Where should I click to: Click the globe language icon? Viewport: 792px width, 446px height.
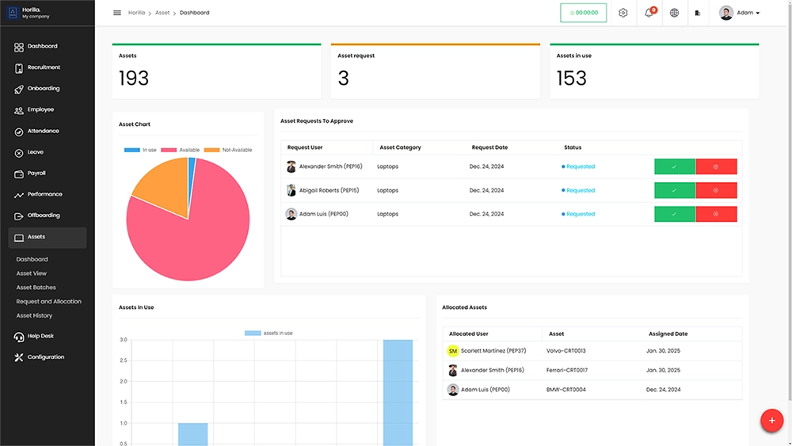tap(674, 13)
